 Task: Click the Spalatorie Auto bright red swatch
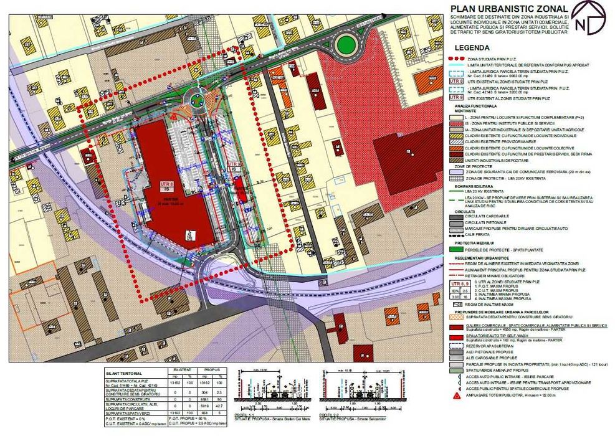pyautogui.click(x=456, y=338)
